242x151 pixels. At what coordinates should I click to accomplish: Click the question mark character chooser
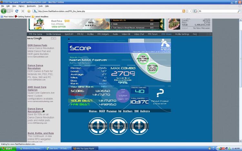tap(160, 93)
